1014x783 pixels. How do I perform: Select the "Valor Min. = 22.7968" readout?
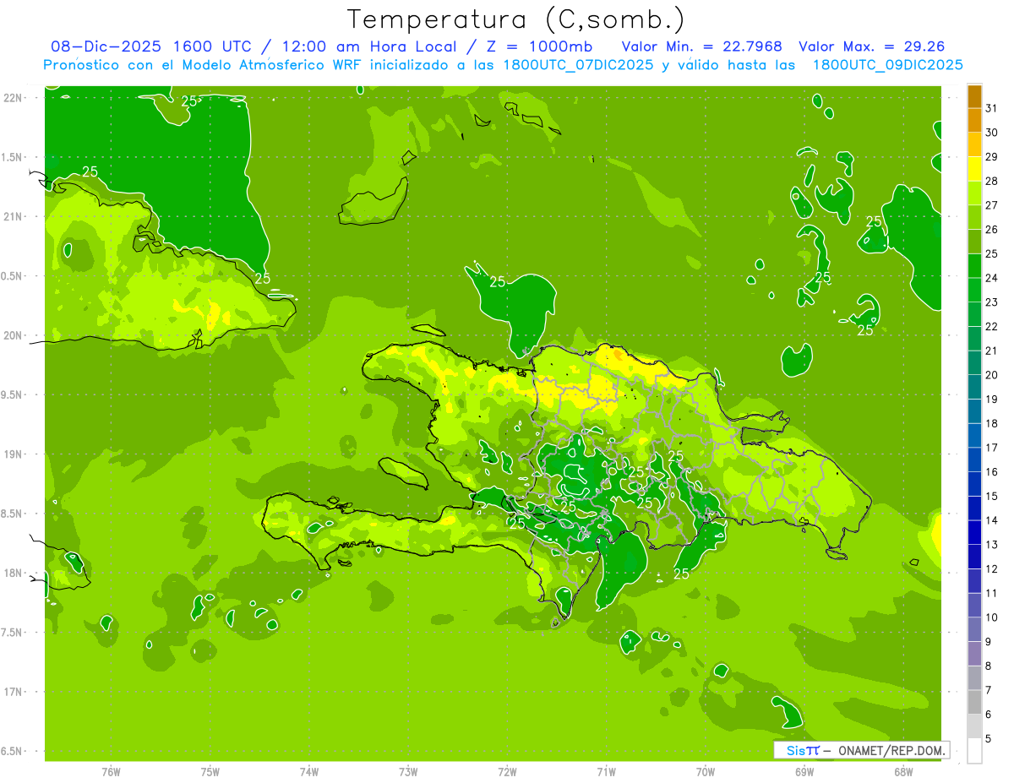(701, 46)
